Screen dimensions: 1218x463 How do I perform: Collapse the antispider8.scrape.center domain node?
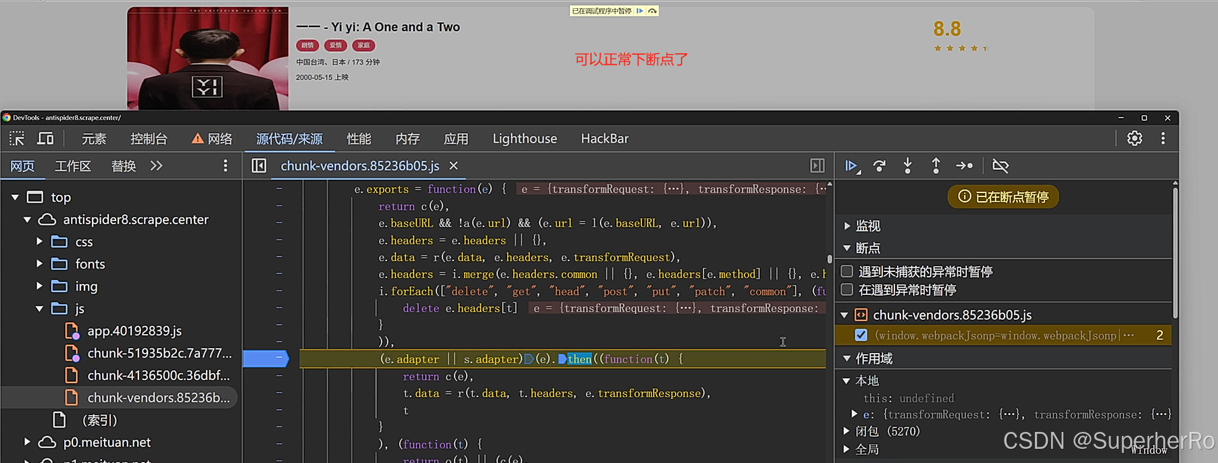27,219
